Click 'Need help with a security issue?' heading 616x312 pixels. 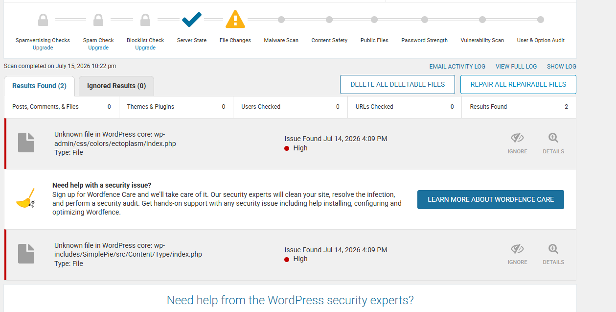coord(102,185)
